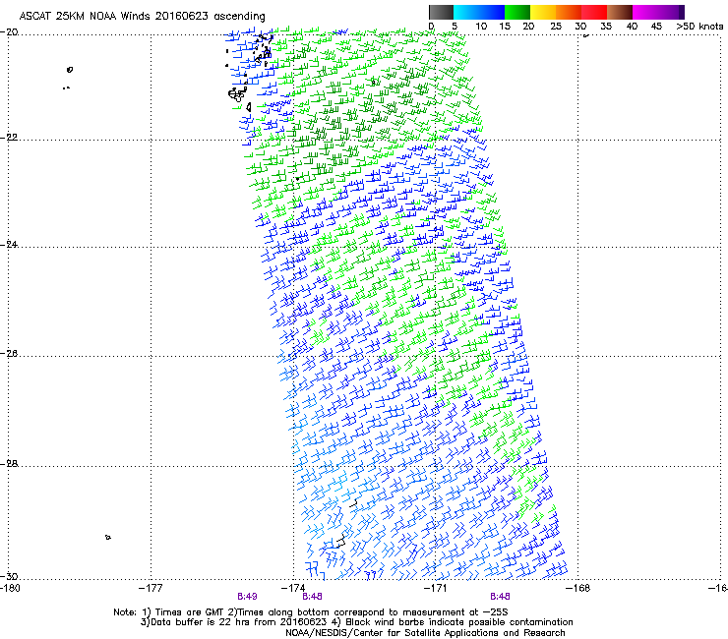Click the '-168' longitude axis label

pyautogui.click(x=578, y=588)
